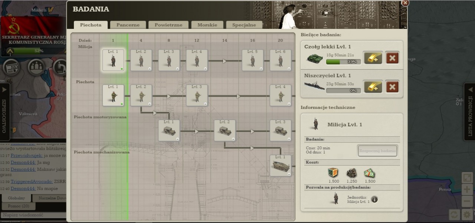Click the Milicja soldier icon in Informacje techniczne
Viewport: 475px width, 223px height.
pyautogui.click(x=316, y=124)
